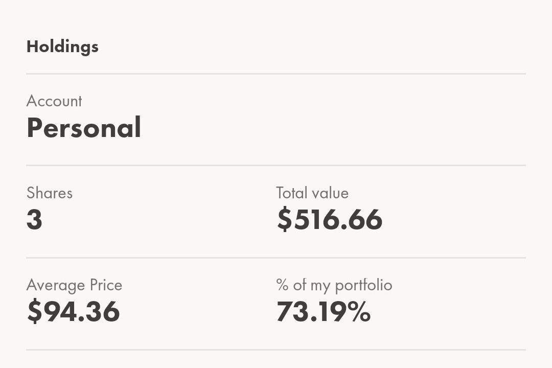Click the Total value label
This screenshot has width=552, height=368.
click(x=312, y=193)
